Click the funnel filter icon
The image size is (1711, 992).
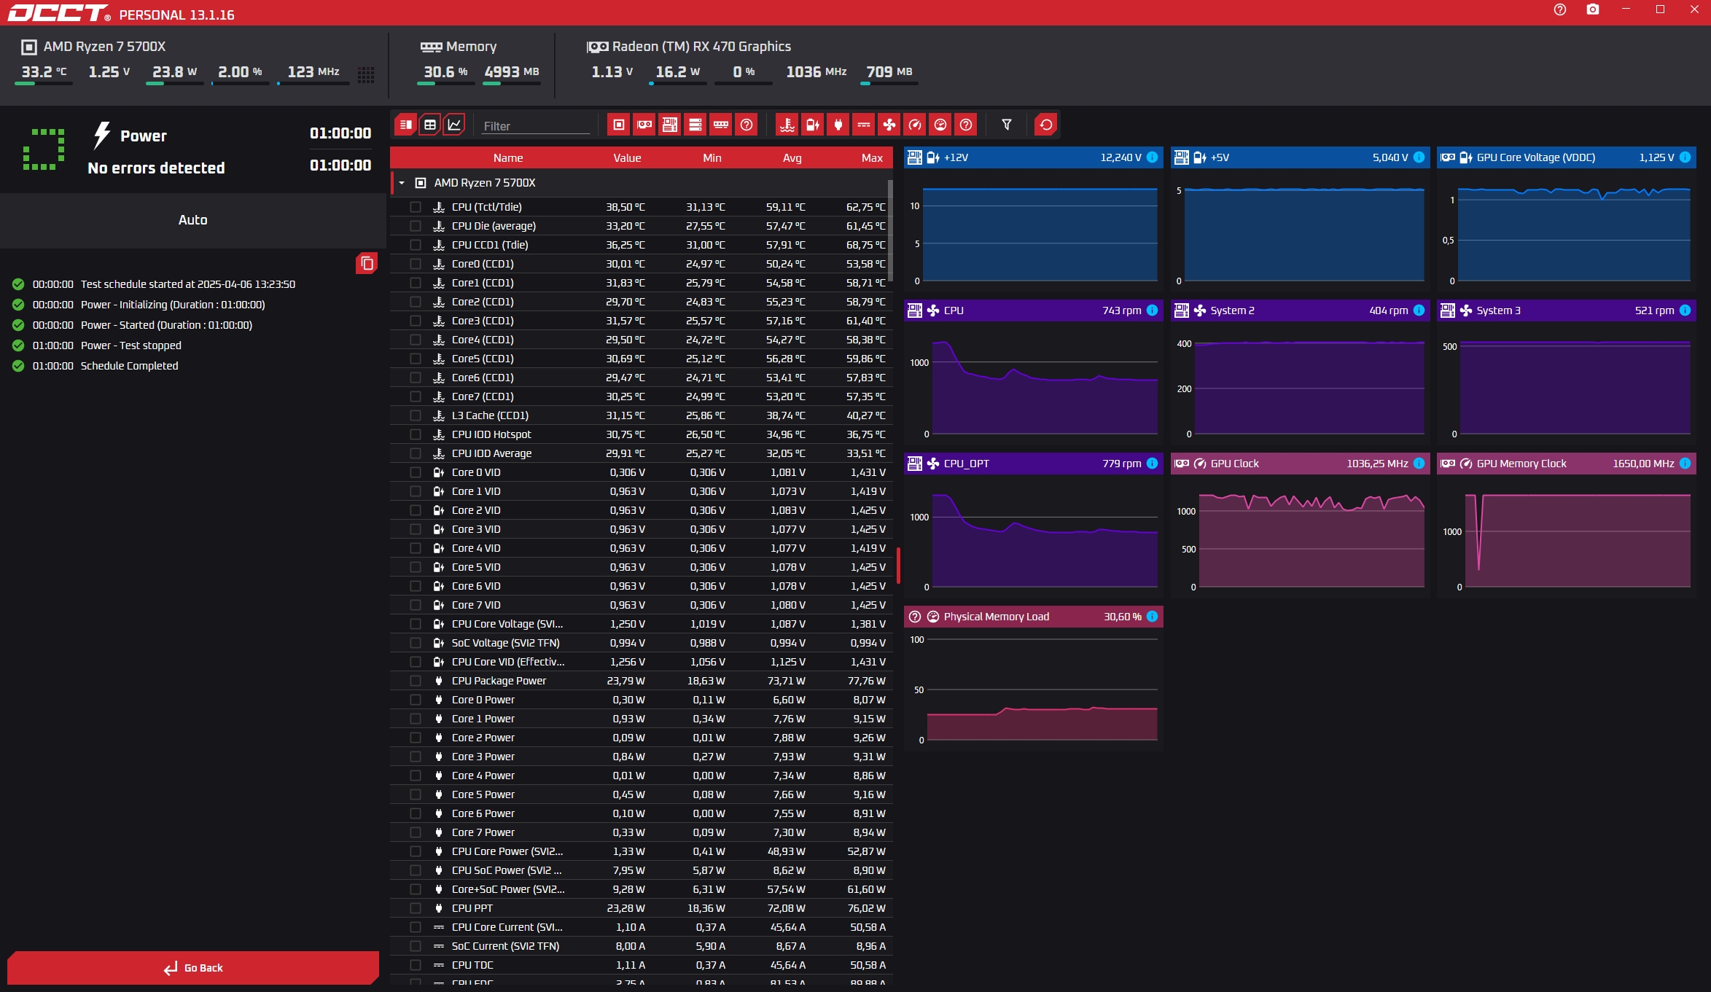[1007, 125]
